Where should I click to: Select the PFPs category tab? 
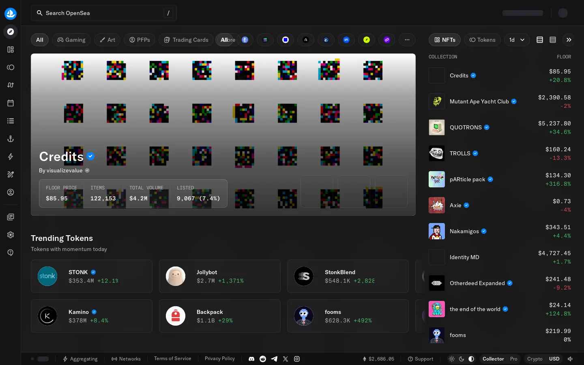tap(140, 40)
